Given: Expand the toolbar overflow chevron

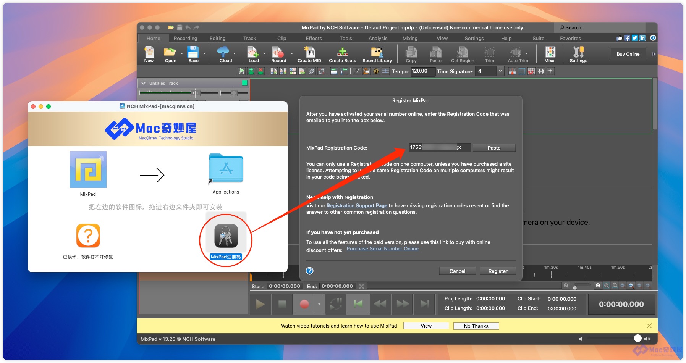Looking at the screenshot, I should [x=653, y=54].
